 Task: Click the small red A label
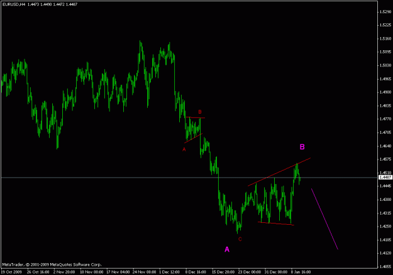(x=184, y=149)
